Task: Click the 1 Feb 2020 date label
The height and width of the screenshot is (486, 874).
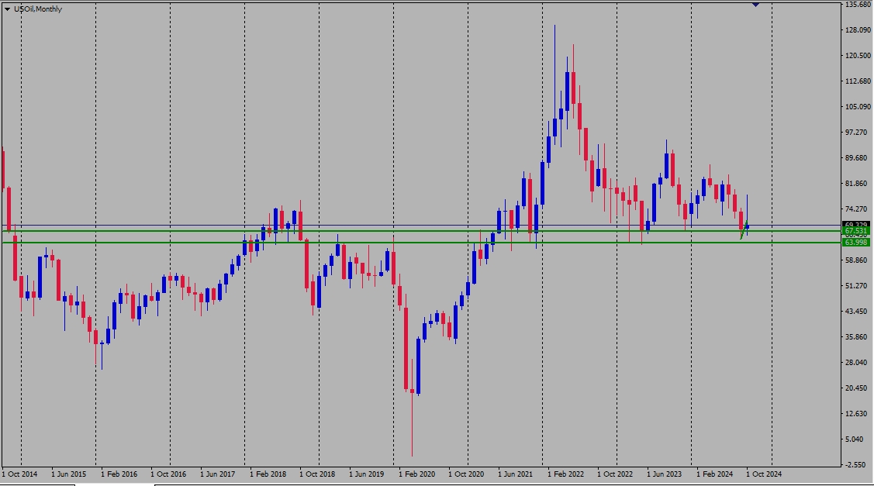Action: 416,474
